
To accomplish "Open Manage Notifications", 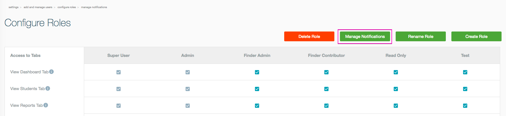I will (365, 37).
